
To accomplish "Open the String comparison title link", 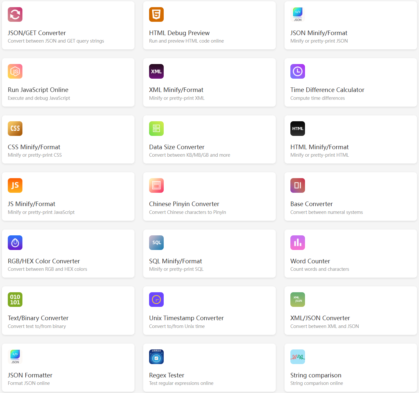I will pos(316,375).
